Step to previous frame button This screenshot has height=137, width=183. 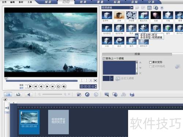(41, 87)
